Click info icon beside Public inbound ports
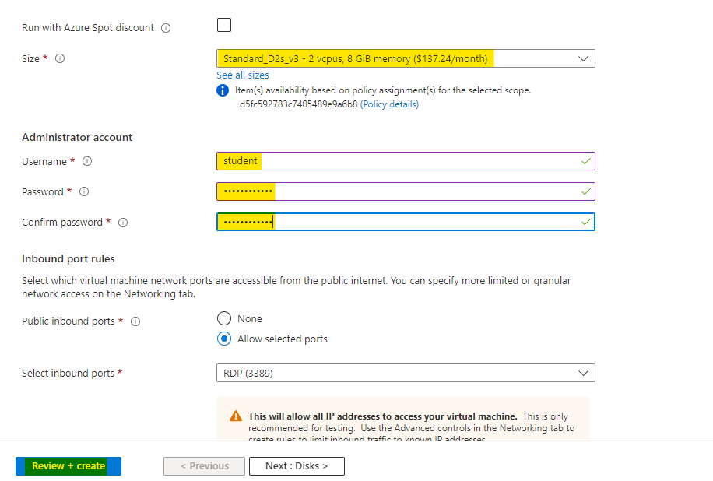 [135, 321]
